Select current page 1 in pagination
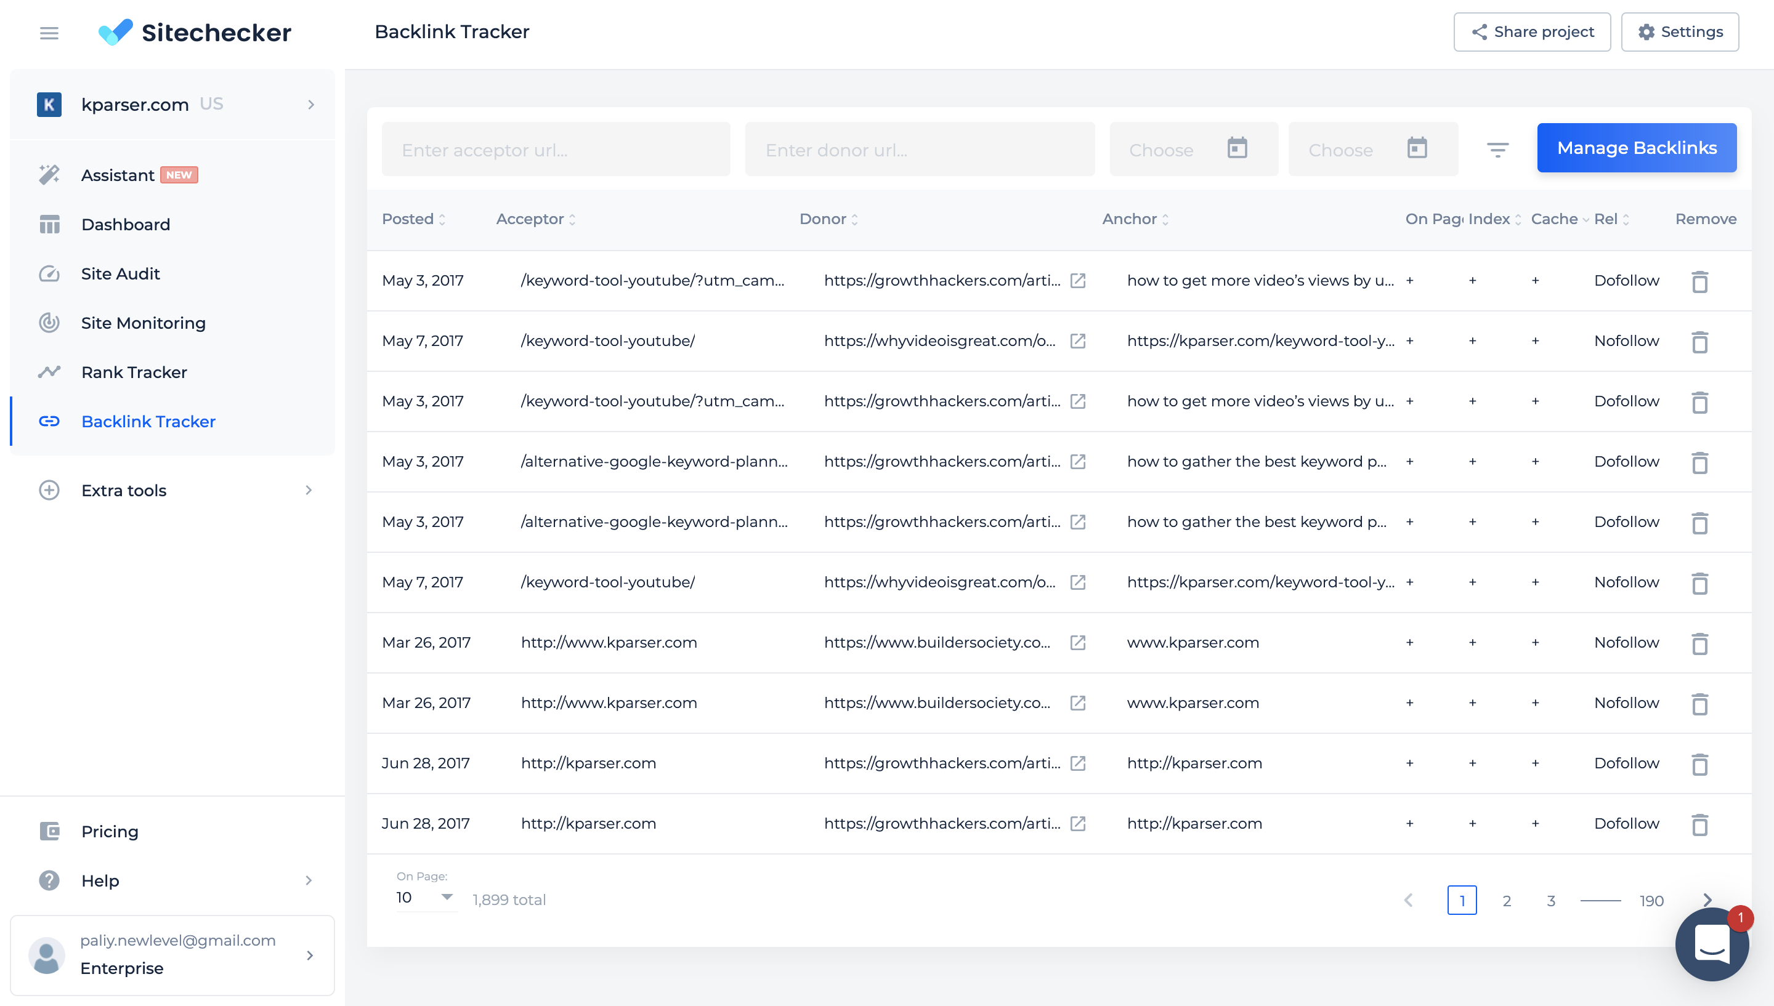This screenshot has height=1006, width=1774. tap(1462, 900)
